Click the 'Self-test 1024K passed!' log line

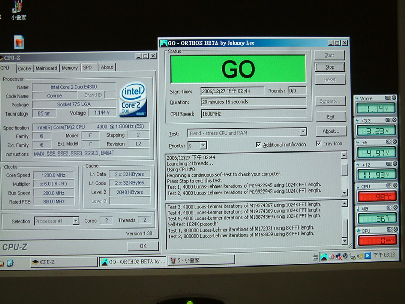(x=192, y=224)
